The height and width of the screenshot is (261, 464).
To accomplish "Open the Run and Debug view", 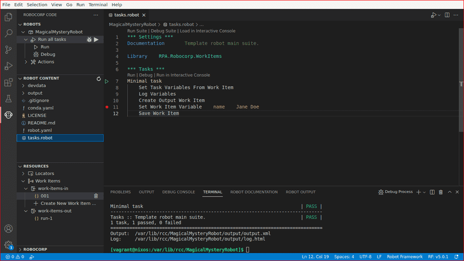I will coord(8,66).
